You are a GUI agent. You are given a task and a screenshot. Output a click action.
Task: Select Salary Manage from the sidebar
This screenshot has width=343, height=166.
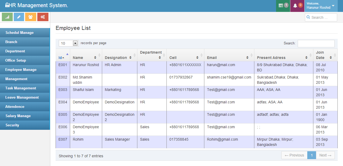[18, 116]
